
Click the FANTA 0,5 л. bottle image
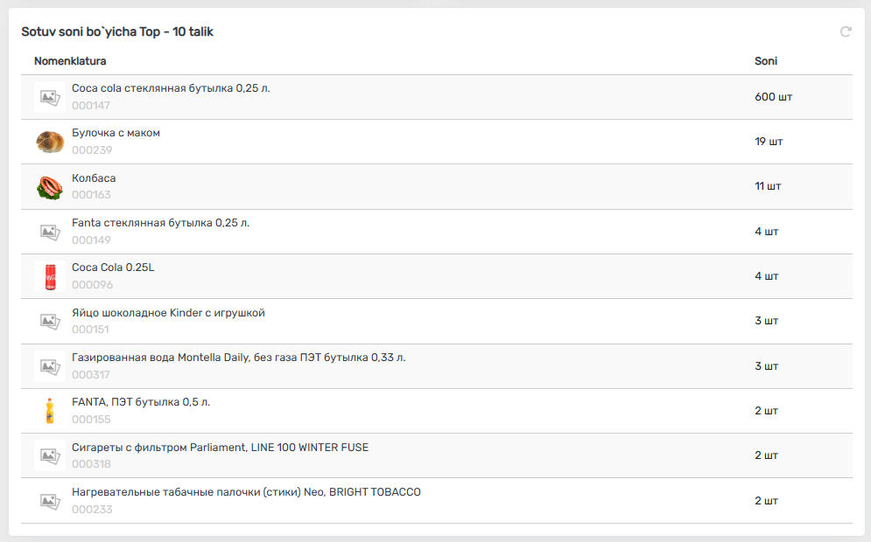coord(50,411)
